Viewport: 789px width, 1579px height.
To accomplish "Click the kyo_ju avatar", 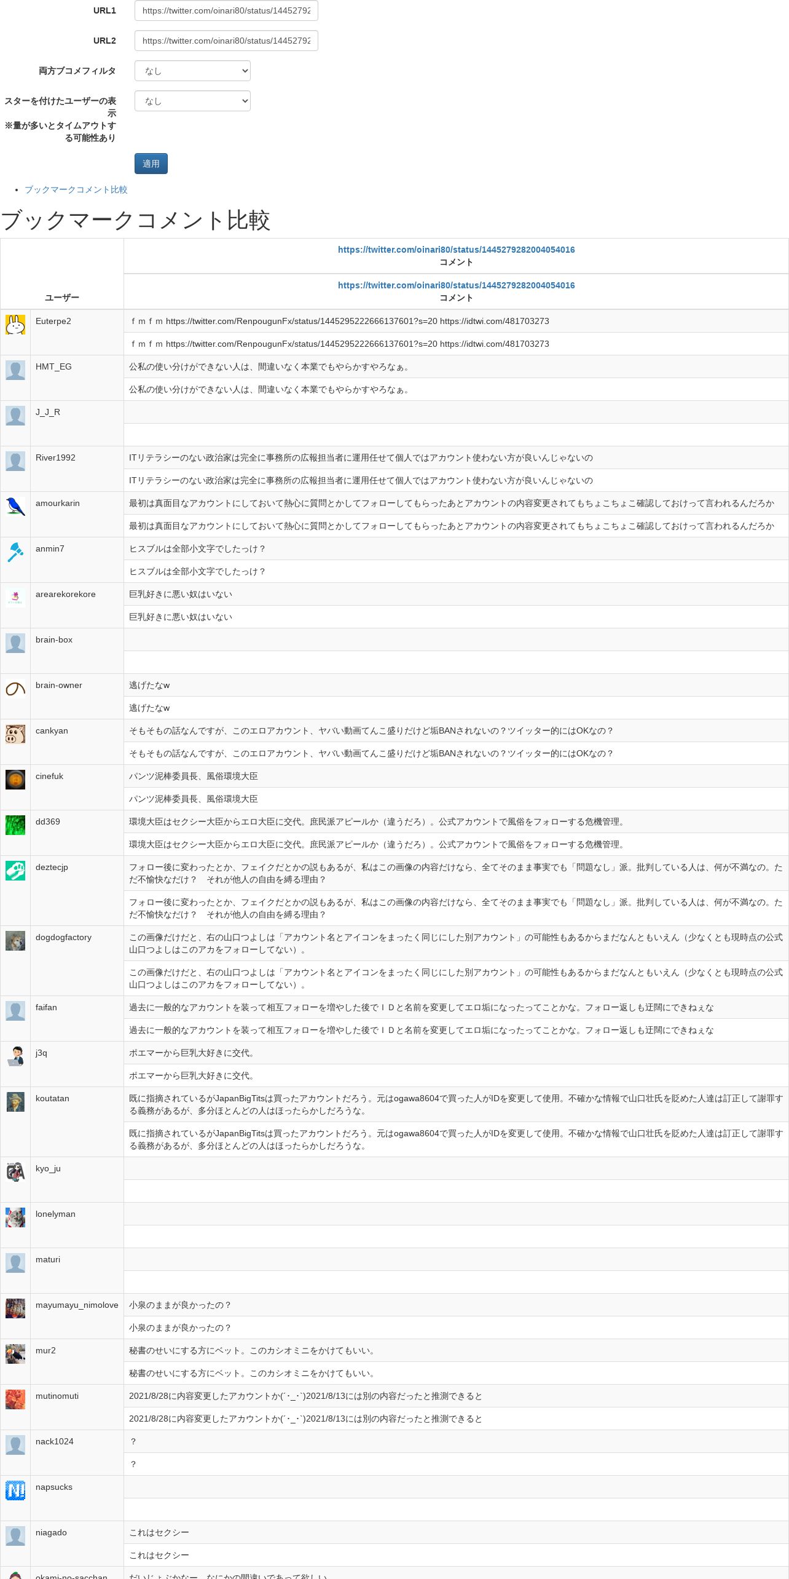I will coord(15,1172).
